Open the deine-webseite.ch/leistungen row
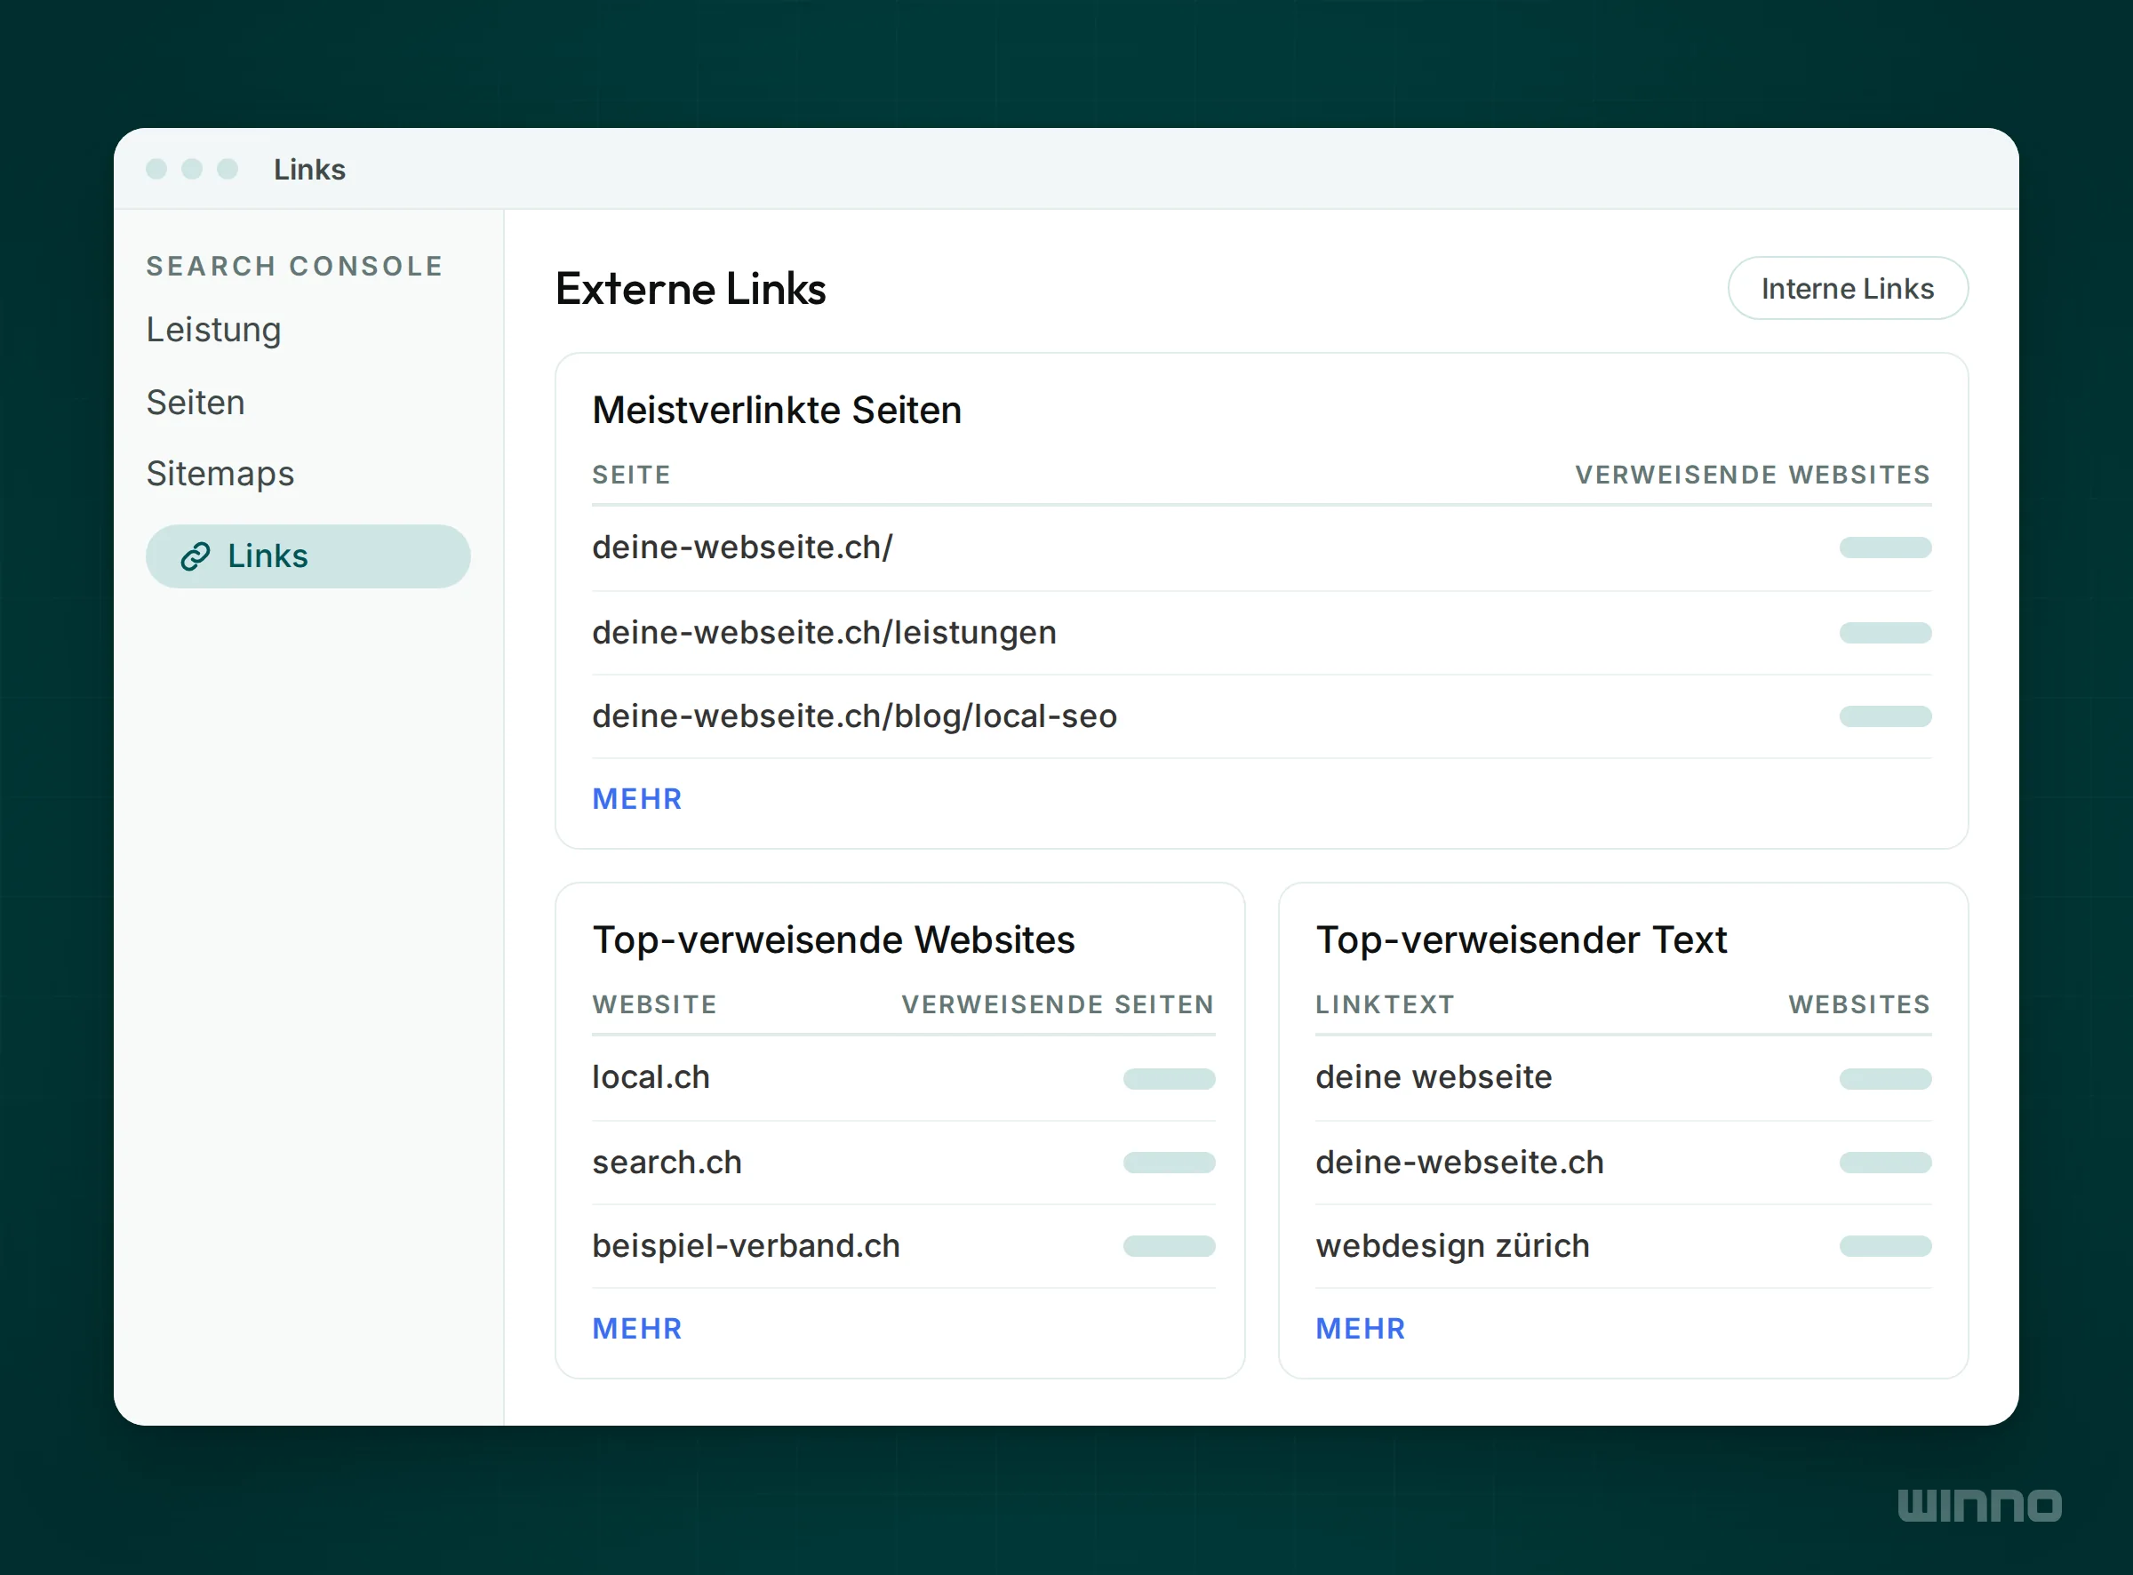 click(x=1261, y=633)
